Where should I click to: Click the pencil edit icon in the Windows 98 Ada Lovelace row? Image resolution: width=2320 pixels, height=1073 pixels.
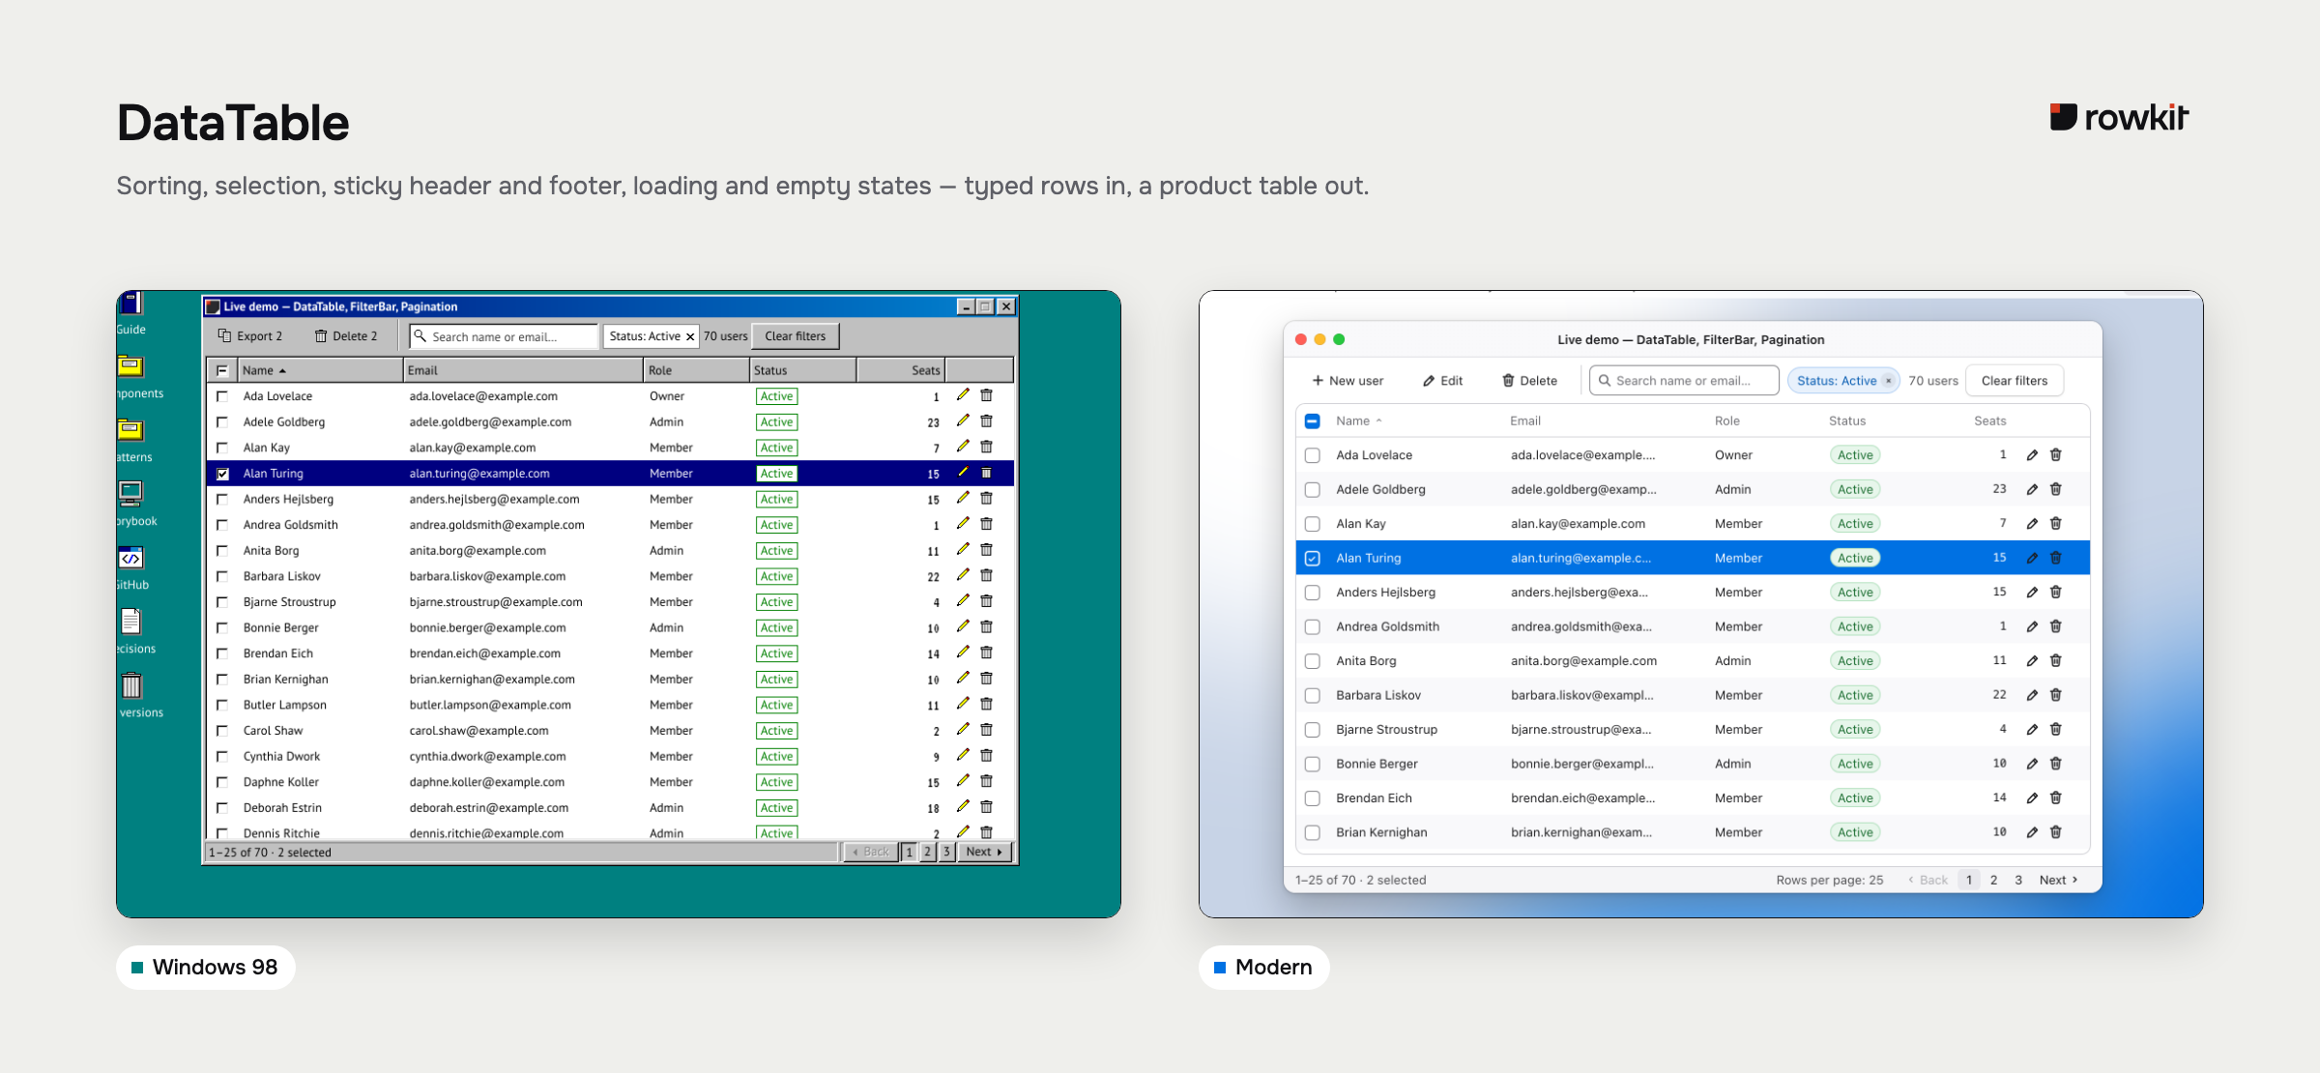click(963, 395)
